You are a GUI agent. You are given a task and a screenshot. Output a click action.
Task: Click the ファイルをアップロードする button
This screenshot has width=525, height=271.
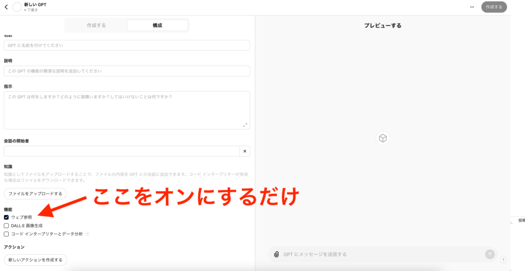click(x=35, y=194)
